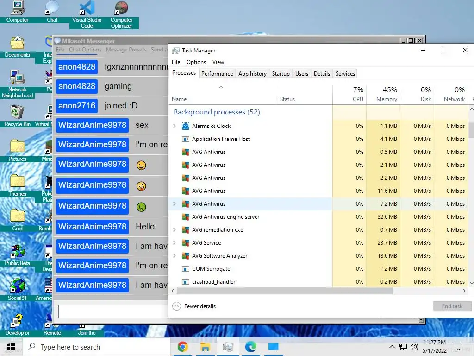Sort processes by Disk column

418,95
